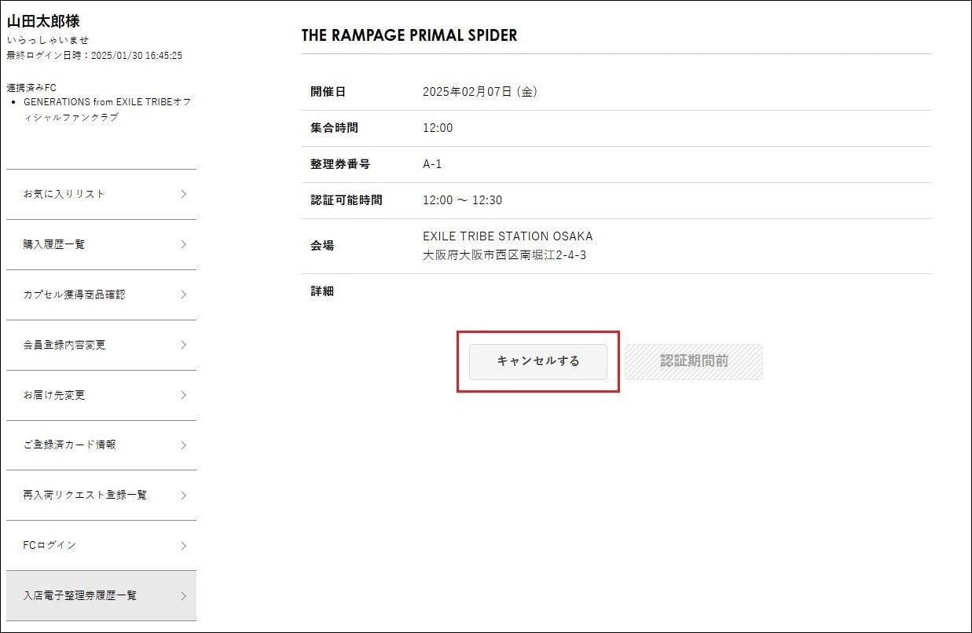Click the 連携済みFC label
The image size is (972, 633).
(x=31, y=88)
